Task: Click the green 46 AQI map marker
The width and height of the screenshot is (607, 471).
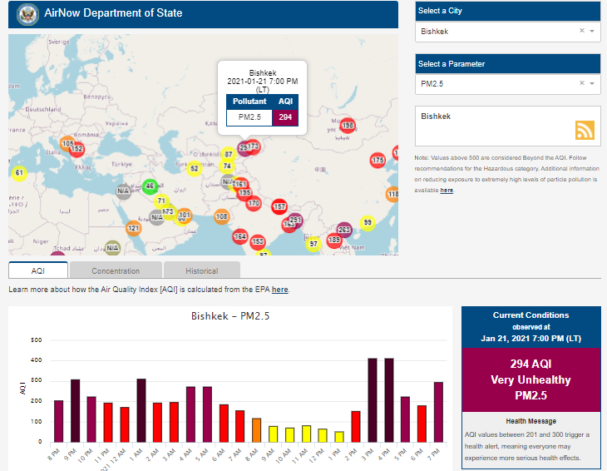Action: point(150,186)
